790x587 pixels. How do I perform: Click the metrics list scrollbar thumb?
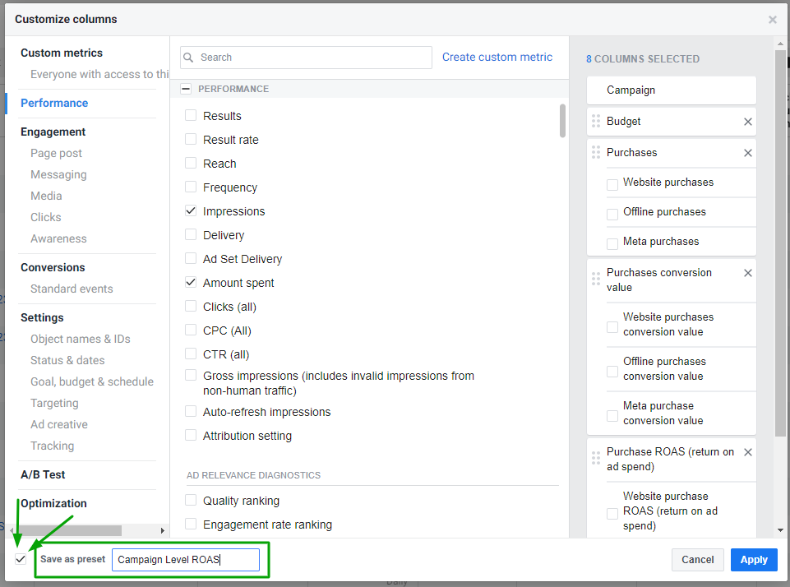coord(562,120)
